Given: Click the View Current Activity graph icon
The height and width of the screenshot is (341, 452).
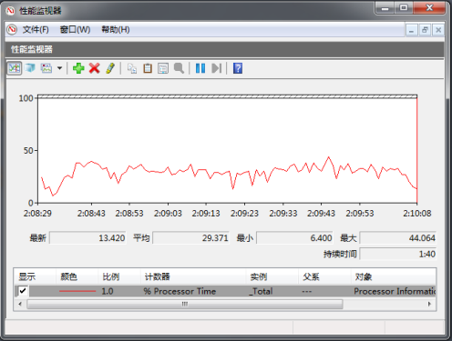Looking at the screenshot, I should (15, 68).
